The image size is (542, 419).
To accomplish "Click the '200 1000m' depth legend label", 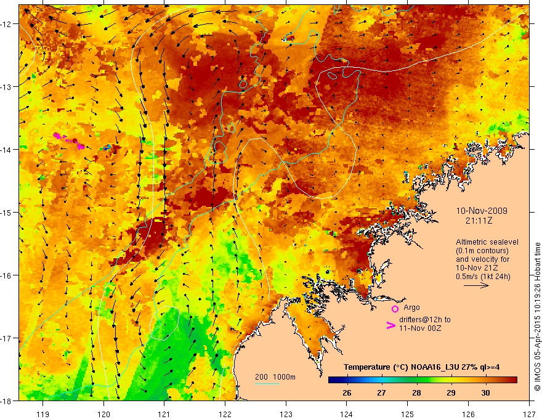I will (275, 377).
